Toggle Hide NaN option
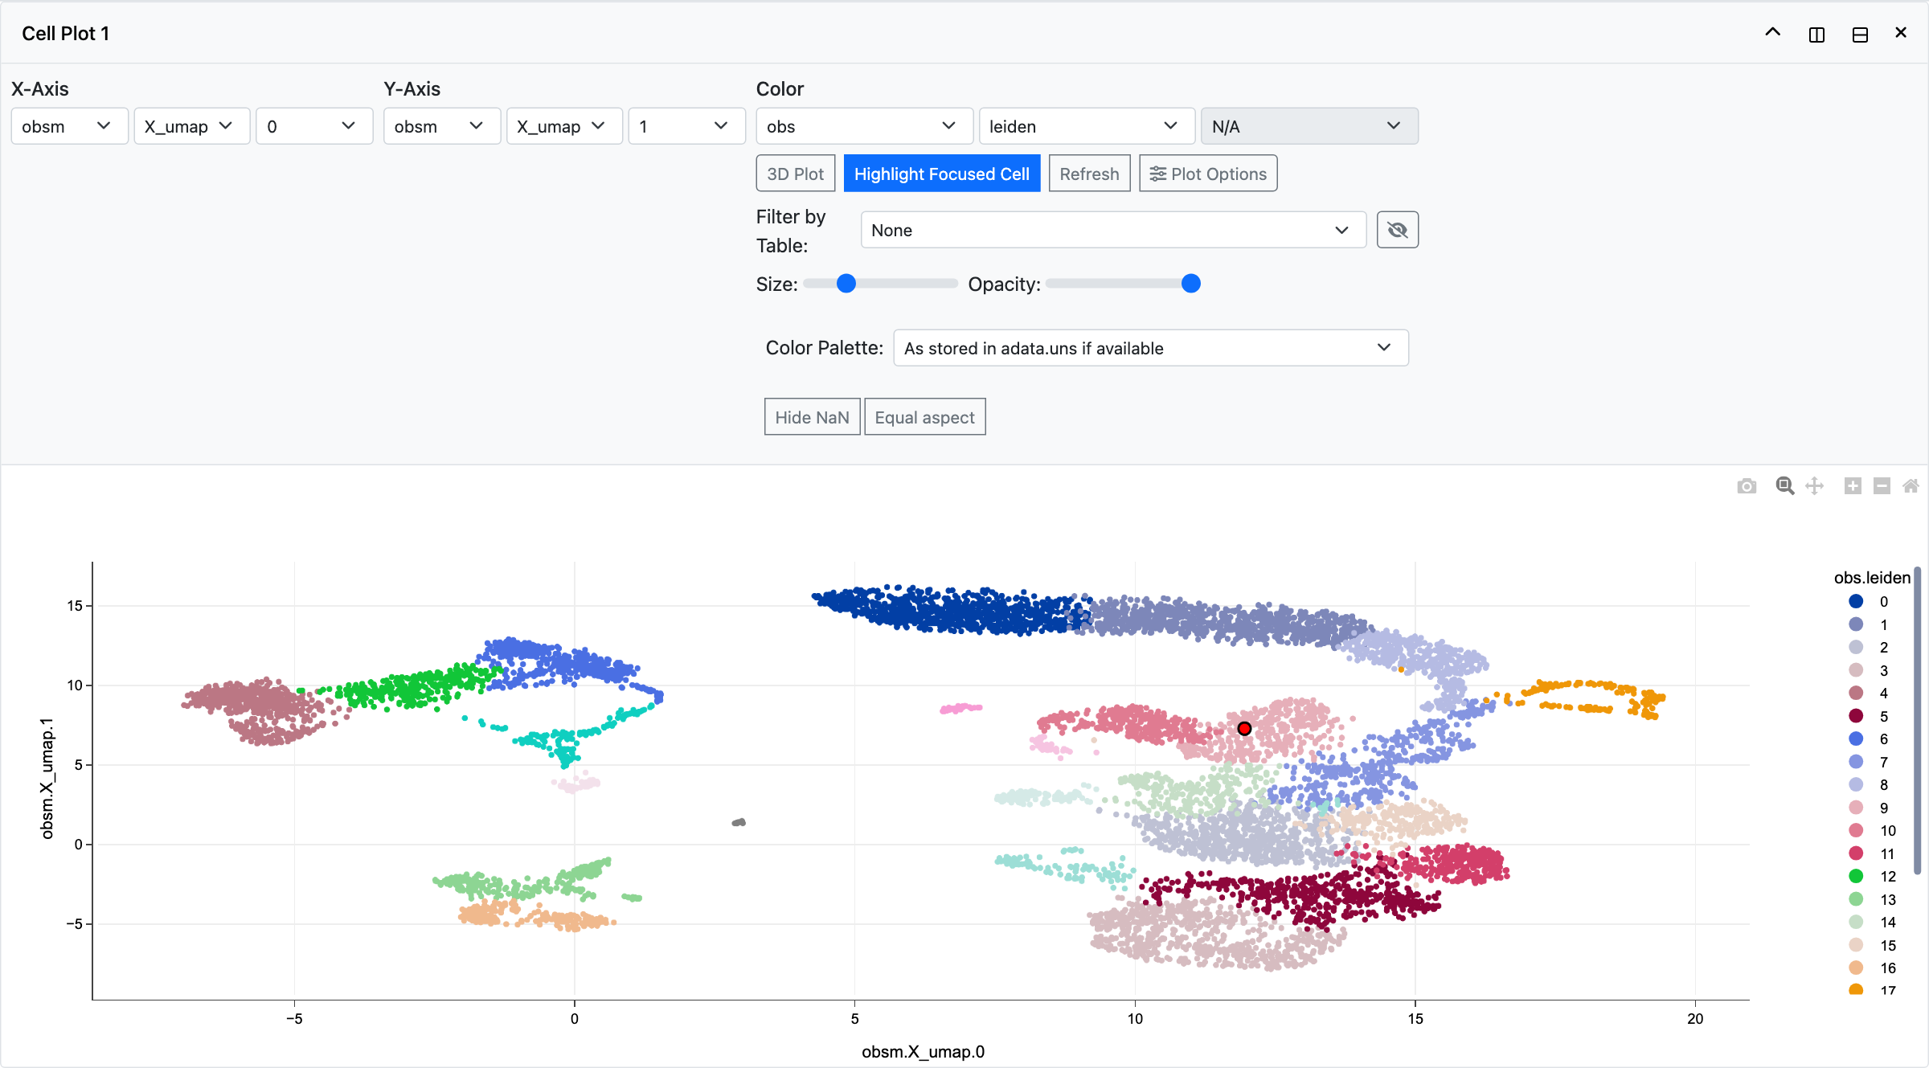 (x=812, y=417)
